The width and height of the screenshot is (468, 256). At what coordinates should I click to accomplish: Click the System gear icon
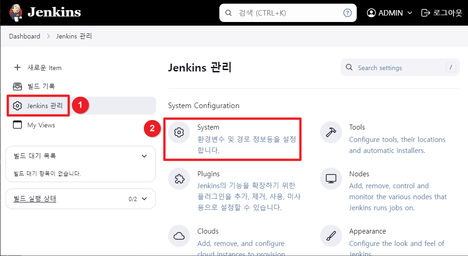[x=179, y=132]
